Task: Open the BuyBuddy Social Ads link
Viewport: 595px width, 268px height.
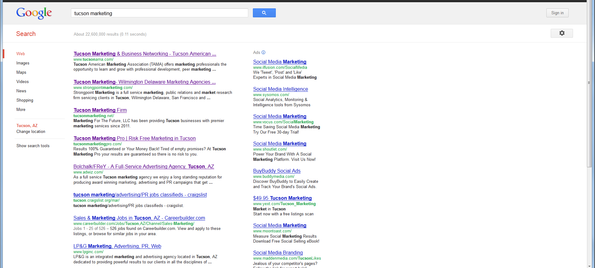Action: coord(277,171)
